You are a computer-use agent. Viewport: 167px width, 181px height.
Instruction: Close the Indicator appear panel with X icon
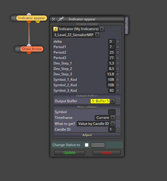[x=54, y=19]
